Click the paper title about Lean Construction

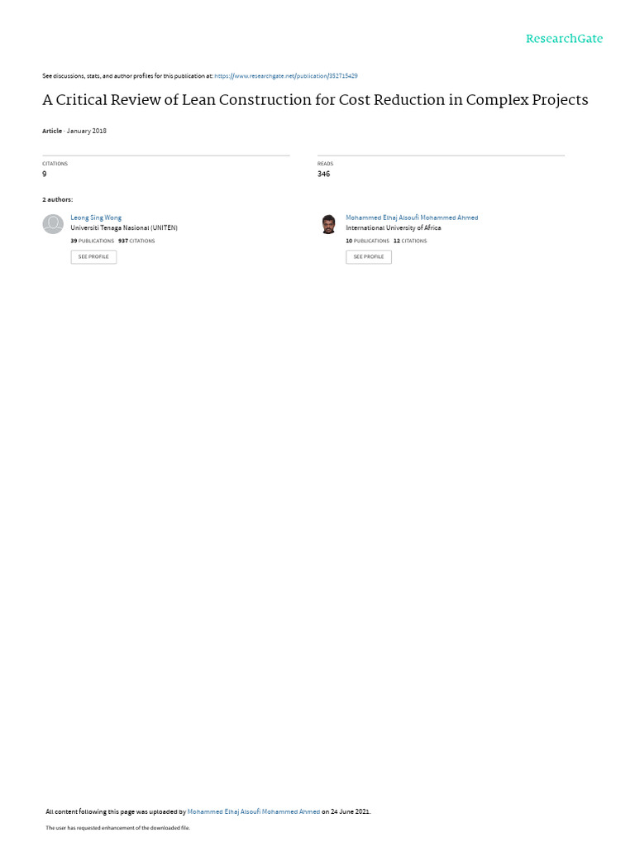pyautogui.click(x=315, y=100)
